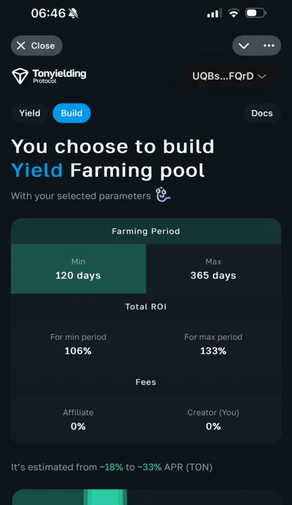This screenshot has width=292, height=505.
Task: Open the Docs page
Action: (262, 113)
